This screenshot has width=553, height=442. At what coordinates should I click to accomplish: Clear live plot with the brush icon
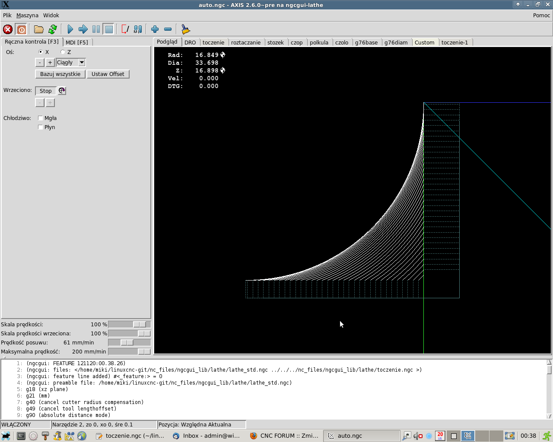point(185,29)
